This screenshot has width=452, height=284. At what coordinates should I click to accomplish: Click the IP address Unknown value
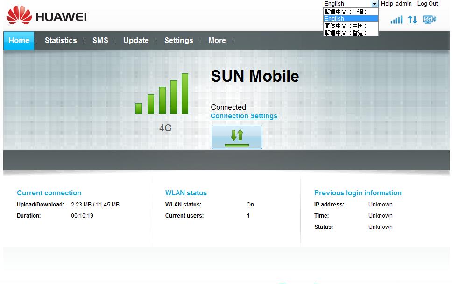point(381,205)
